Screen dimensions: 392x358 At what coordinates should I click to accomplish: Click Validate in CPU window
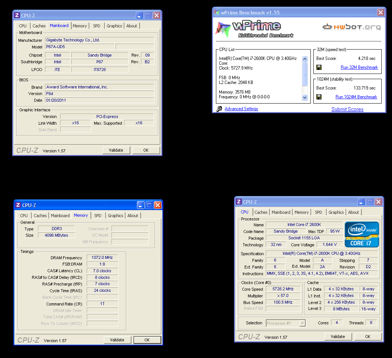(x=338, y=337)
